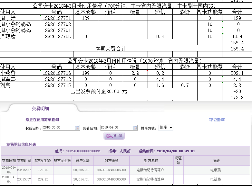Select the 本期欠费合计 label cell
The image size is (252, 186).
pos(111,49)
